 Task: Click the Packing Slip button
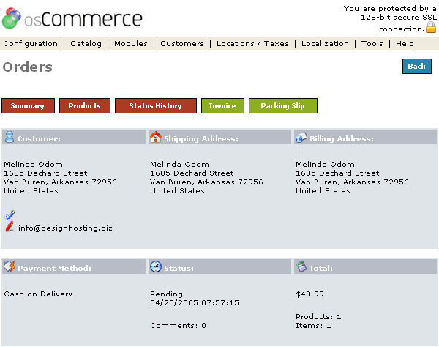point(283,106)
